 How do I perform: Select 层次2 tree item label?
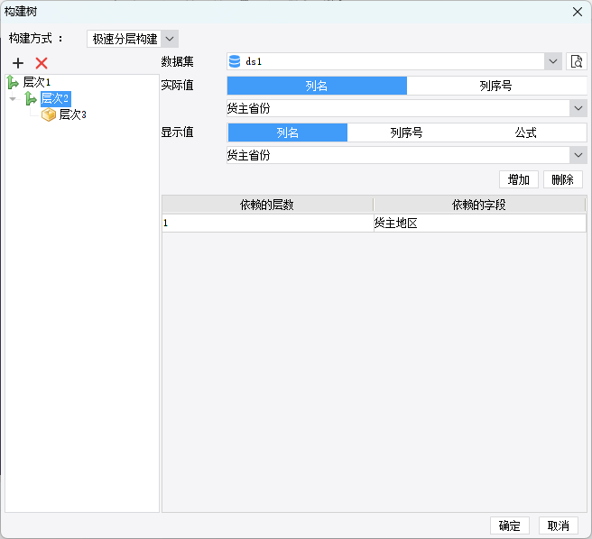55,98
